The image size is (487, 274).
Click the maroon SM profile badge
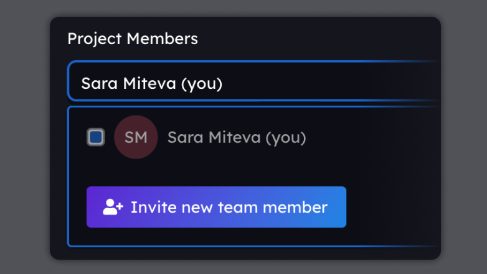click(136, 137)
